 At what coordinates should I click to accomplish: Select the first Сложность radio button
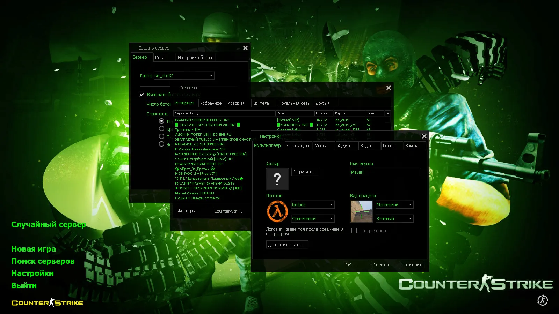(161, 121)
